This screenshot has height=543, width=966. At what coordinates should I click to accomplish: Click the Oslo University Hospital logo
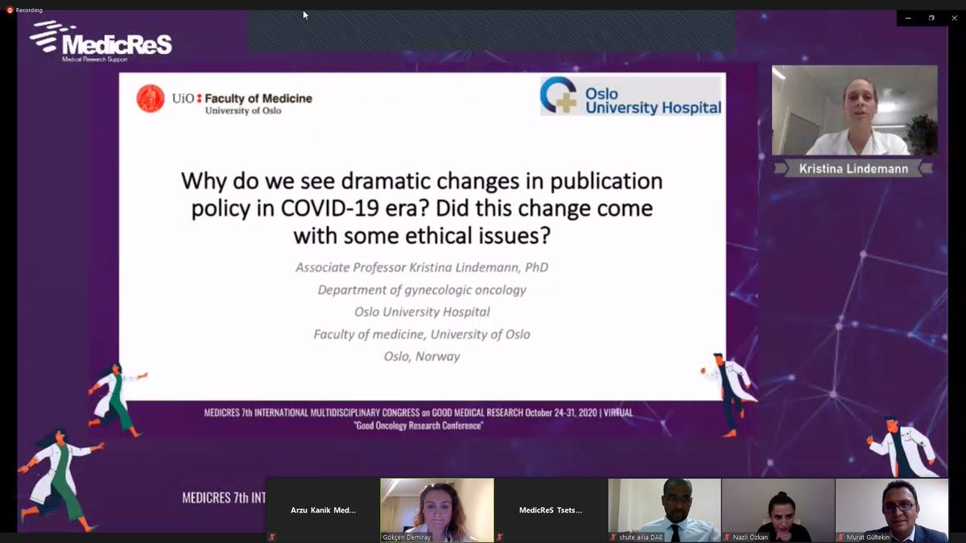coord(631,96)
